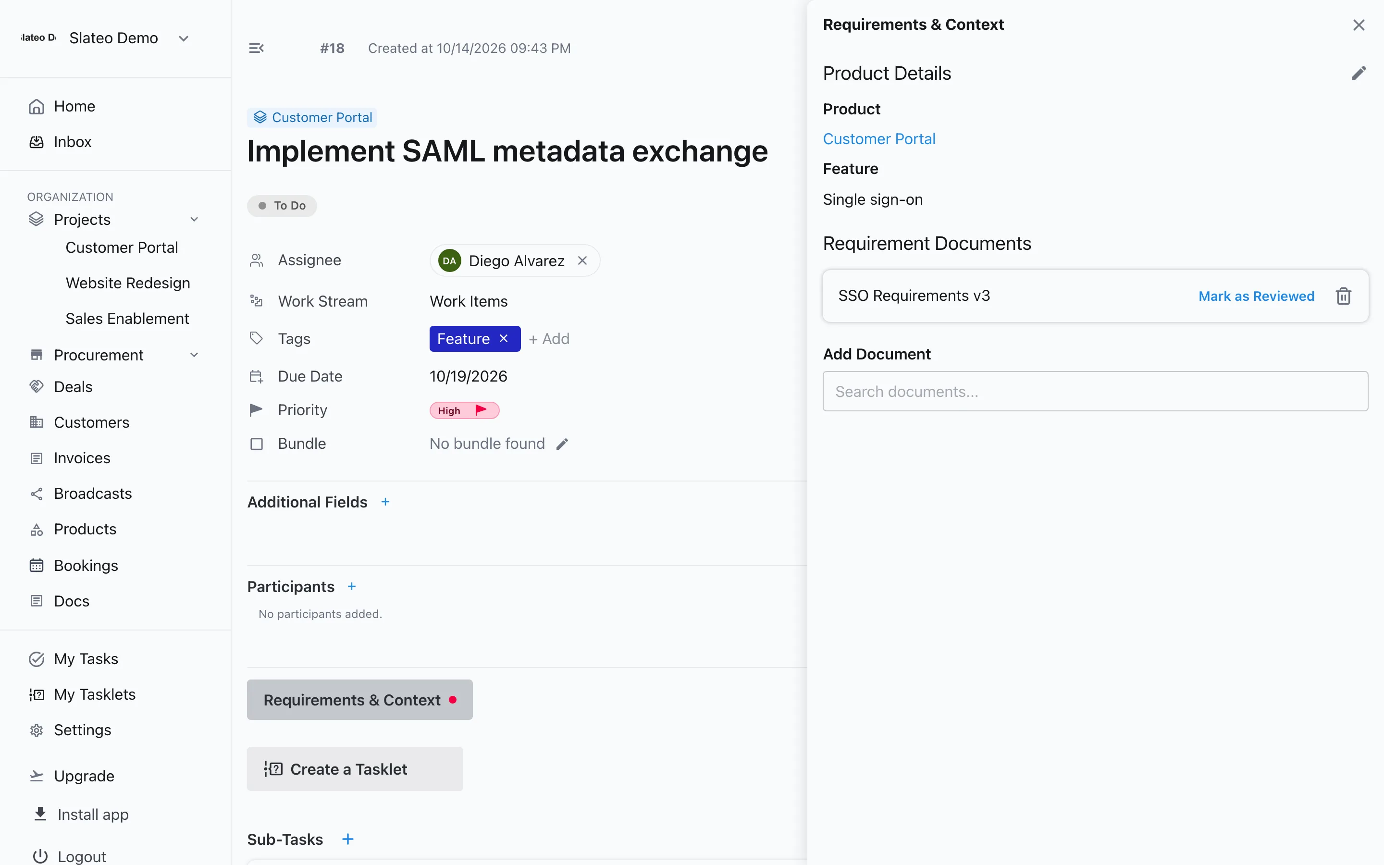Click the Home icon in sidebar
The width and height of the screenshot is (1384, 865).
tap(37, 106)
